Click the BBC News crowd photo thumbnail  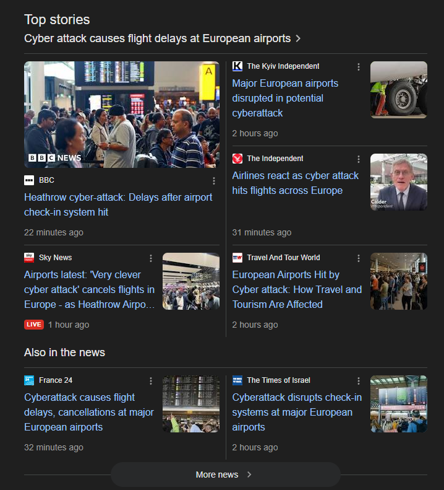point(122,115)
